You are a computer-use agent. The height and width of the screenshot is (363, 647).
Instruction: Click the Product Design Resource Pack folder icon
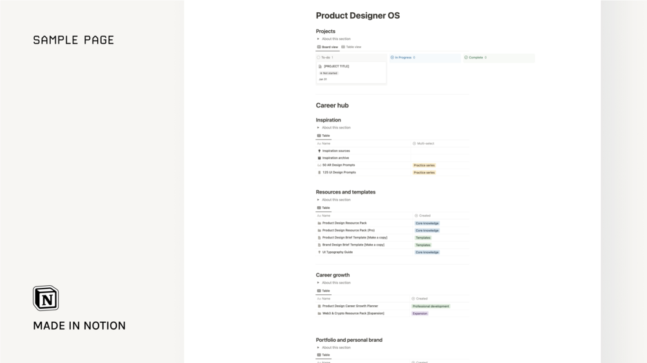pyautogui.click(x=319, y=223)
